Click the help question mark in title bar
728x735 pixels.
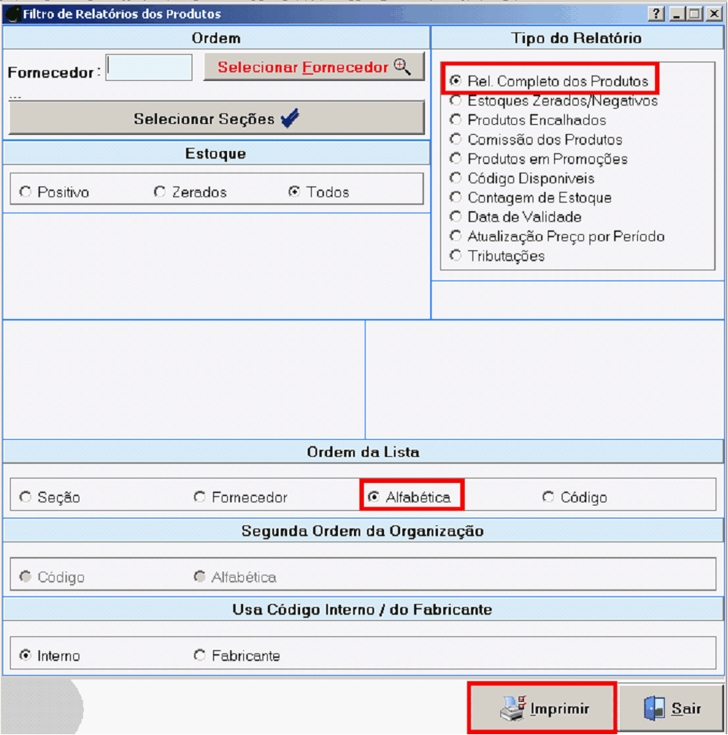coord(656,14)
